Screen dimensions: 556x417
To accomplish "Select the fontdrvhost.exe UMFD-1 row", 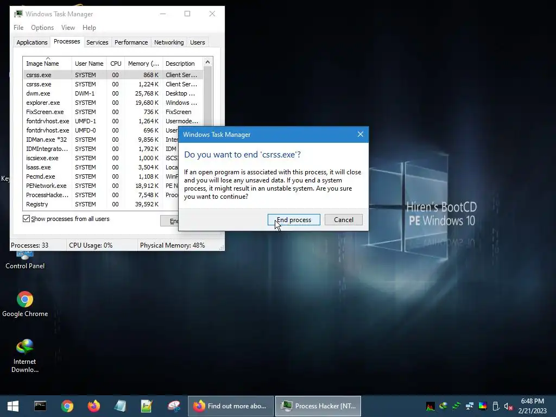I will tap(113, 121).
